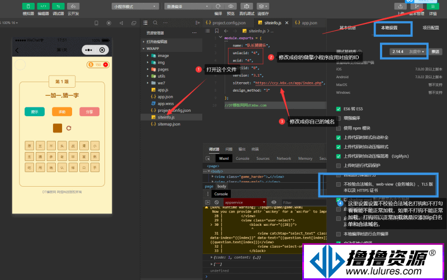Image resolution: width=447 pixels, height=280 pixels.
Task: Click the simulator record circle icon
Action: coord(109,23)
